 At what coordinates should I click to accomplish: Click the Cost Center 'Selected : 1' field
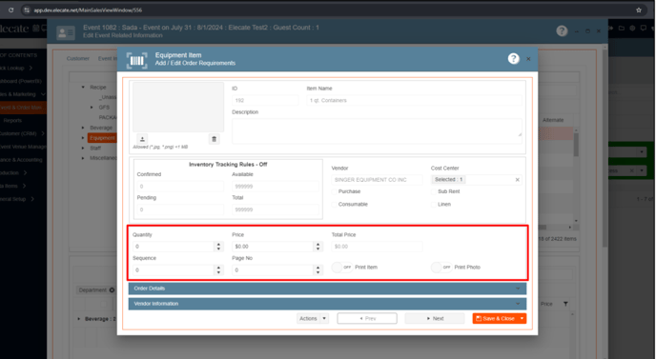[477, 180]
